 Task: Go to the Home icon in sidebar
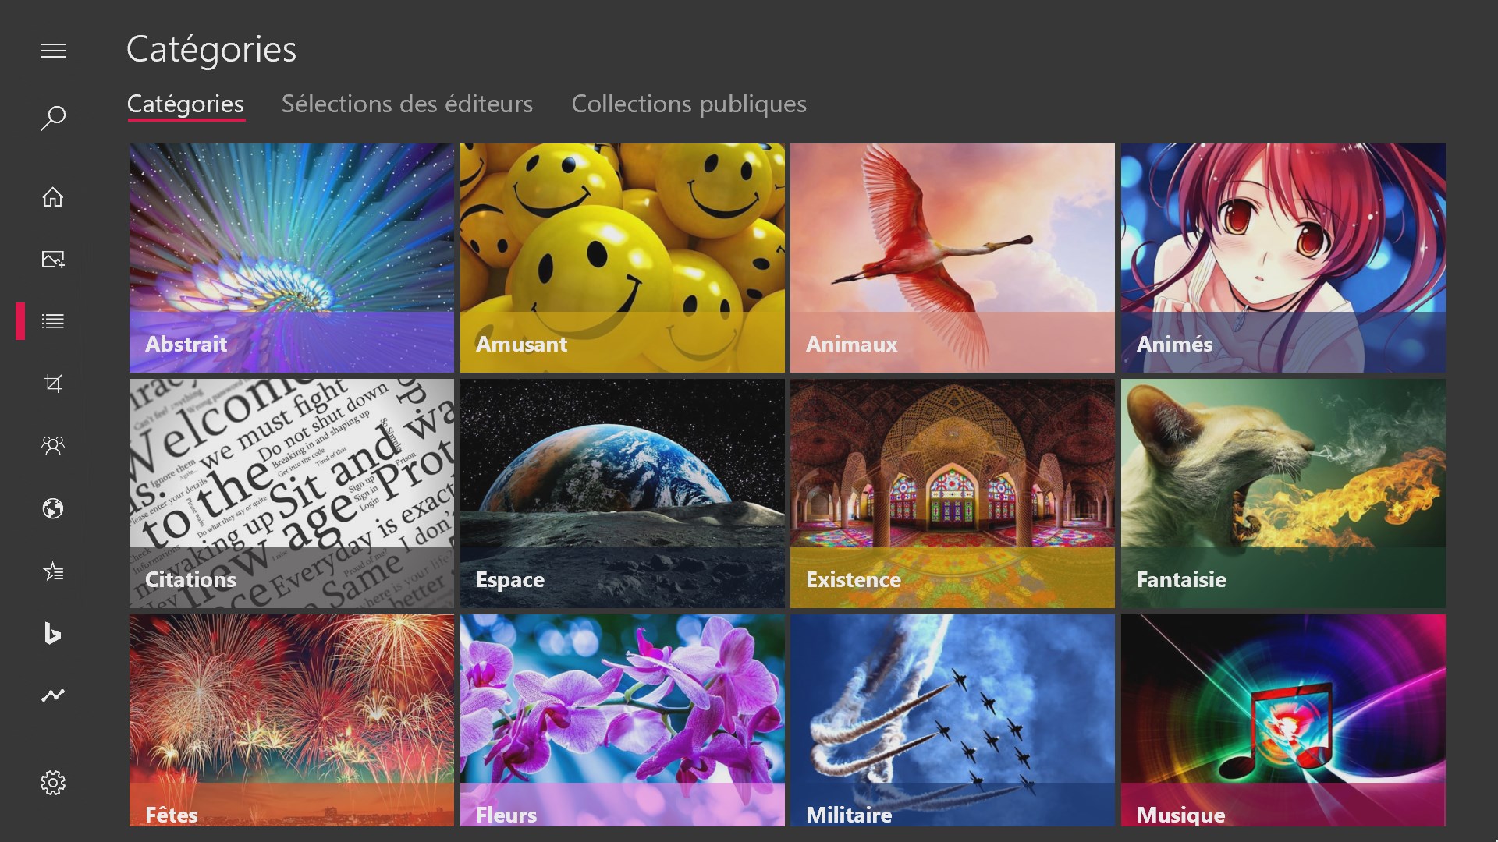[53, 197]
